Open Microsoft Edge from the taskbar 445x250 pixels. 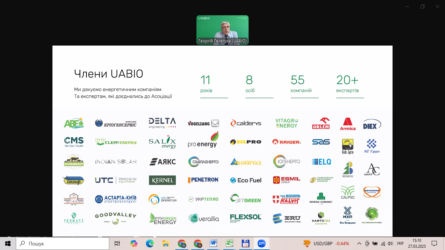[x=150, y=243]
